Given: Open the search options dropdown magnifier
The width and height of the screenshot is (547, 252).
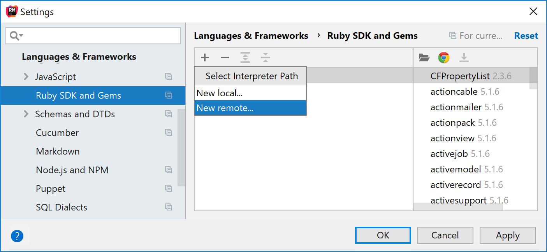Looking at the screenshot, I should click(16, 36).
